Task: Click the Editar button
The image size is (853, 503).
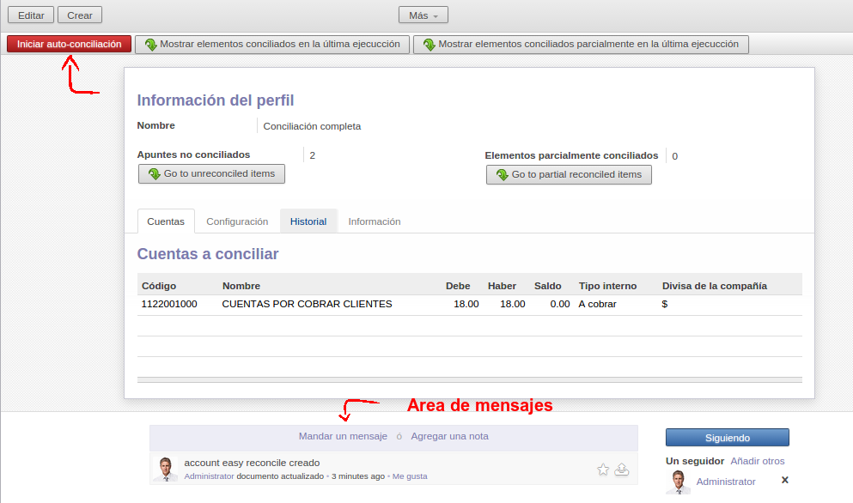Action: tap(31, 15)
